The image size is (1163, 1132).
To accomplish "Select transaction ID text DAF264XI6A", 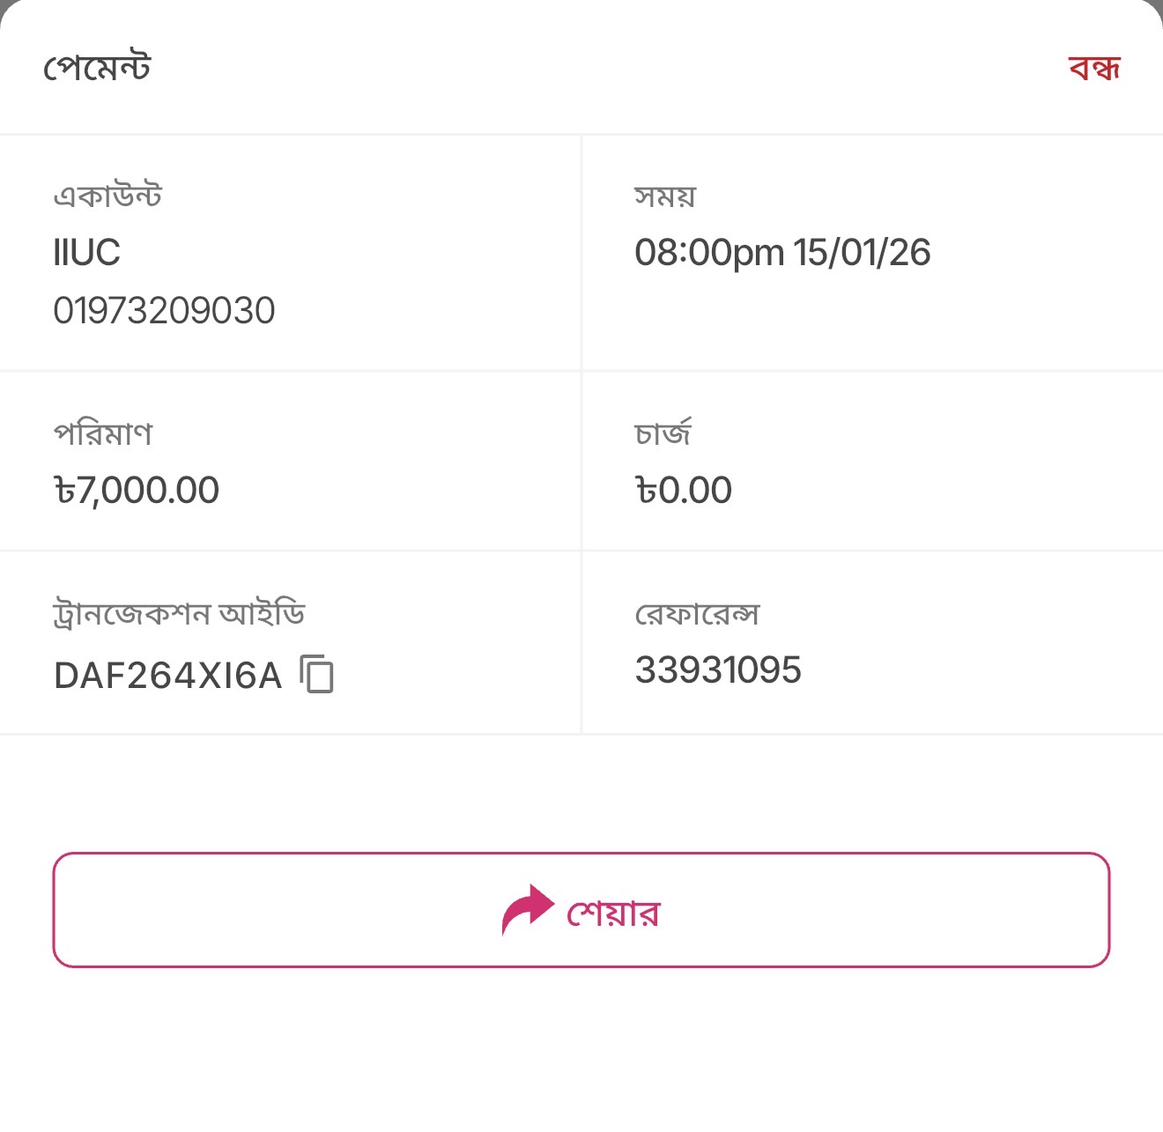I will click(x=167, y=676).
